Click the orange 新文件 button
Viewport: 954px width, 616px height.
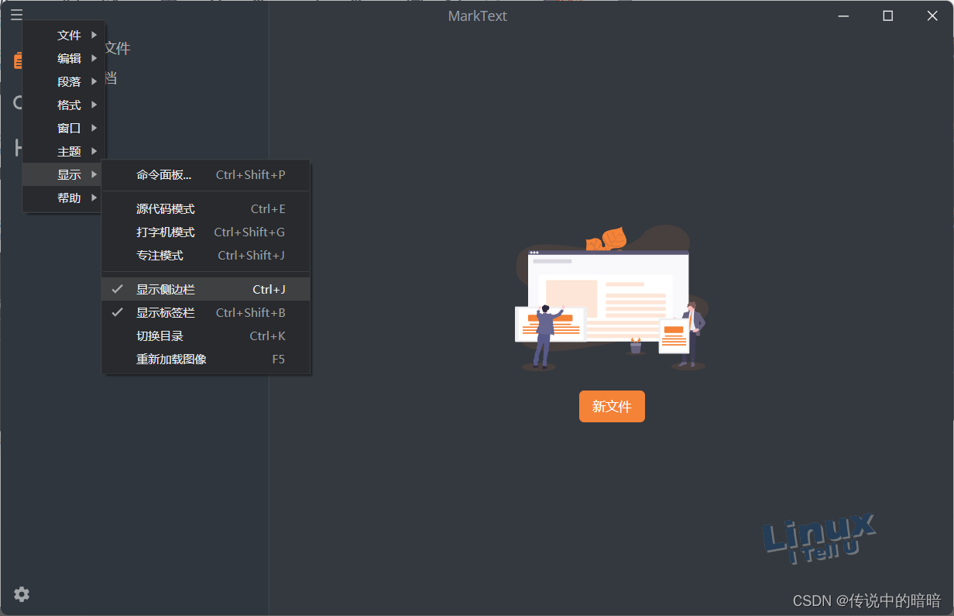(x=612, y=406)
